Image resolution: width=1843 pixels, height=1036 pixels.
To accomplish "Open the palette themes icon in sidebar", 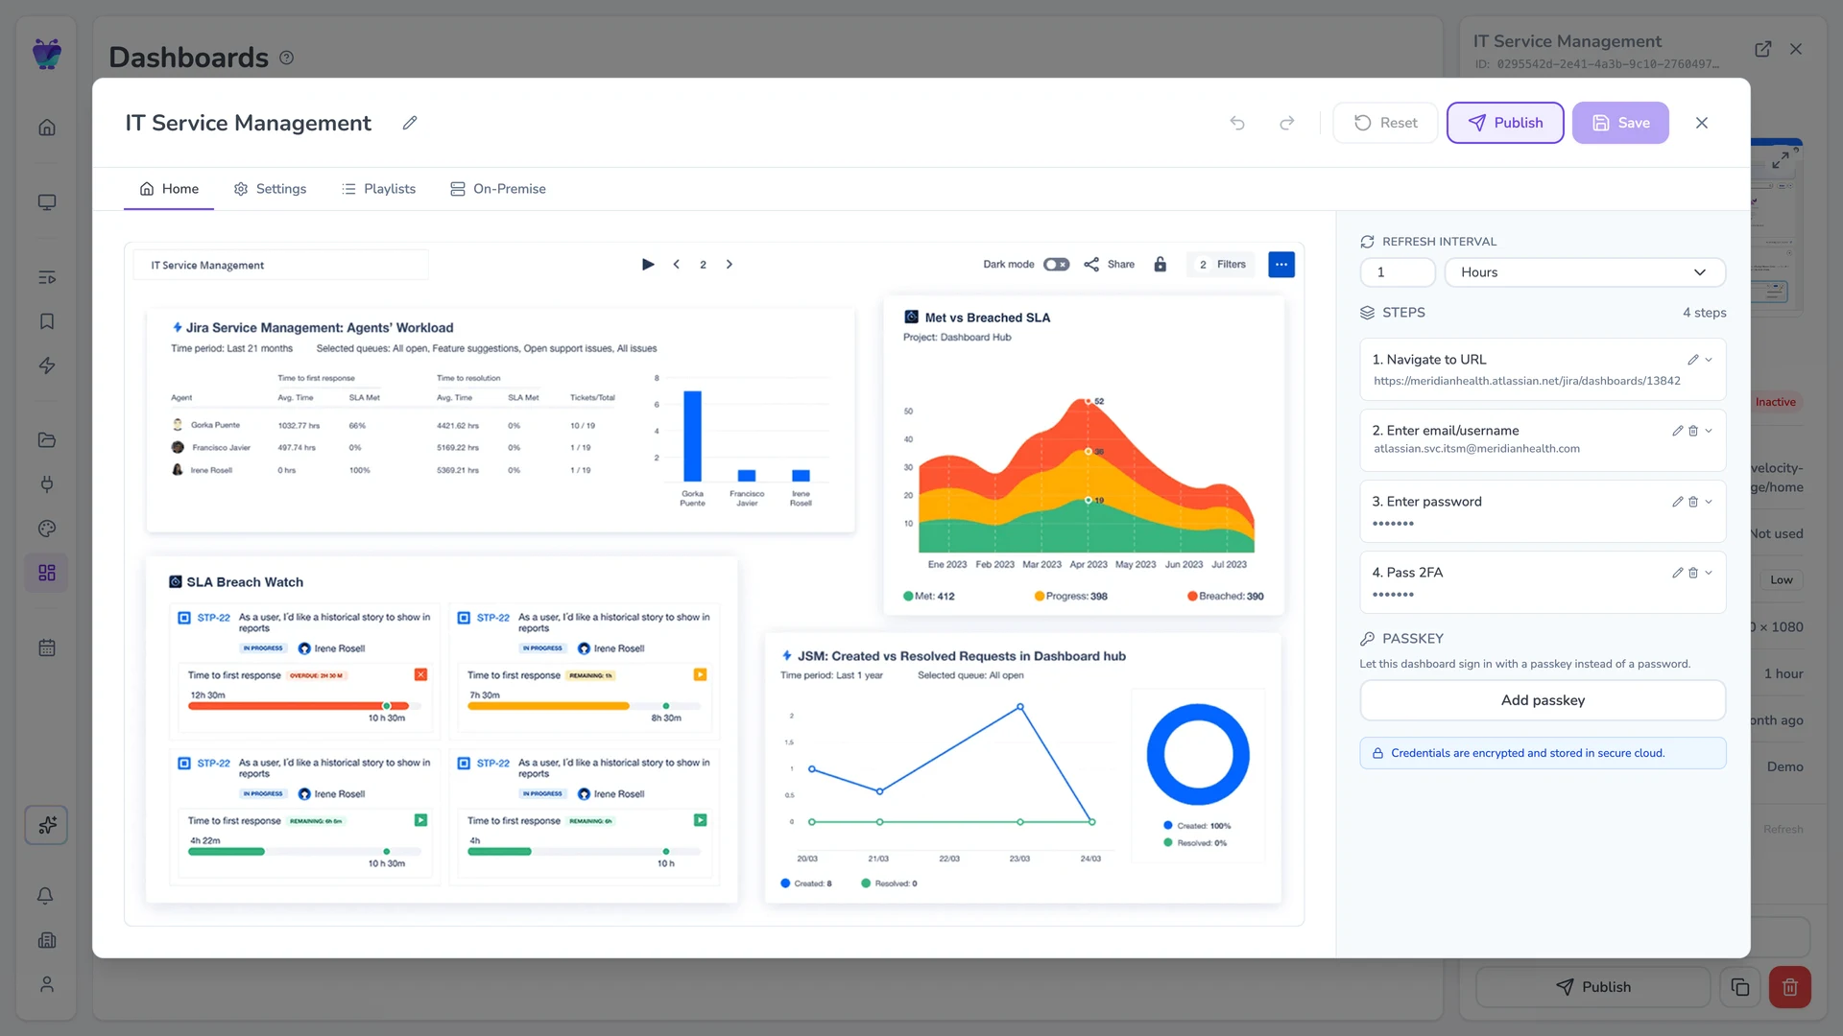I will [x=46, y=529].
